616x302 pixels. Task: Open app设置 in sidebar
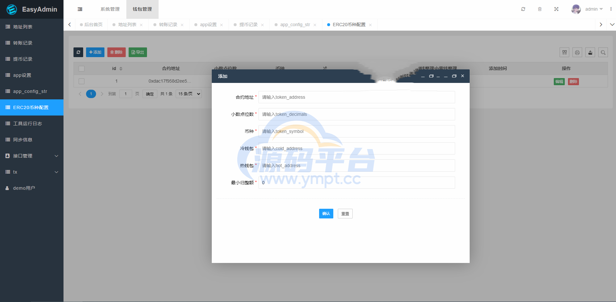pyautogui.click(x=32, y=75)
